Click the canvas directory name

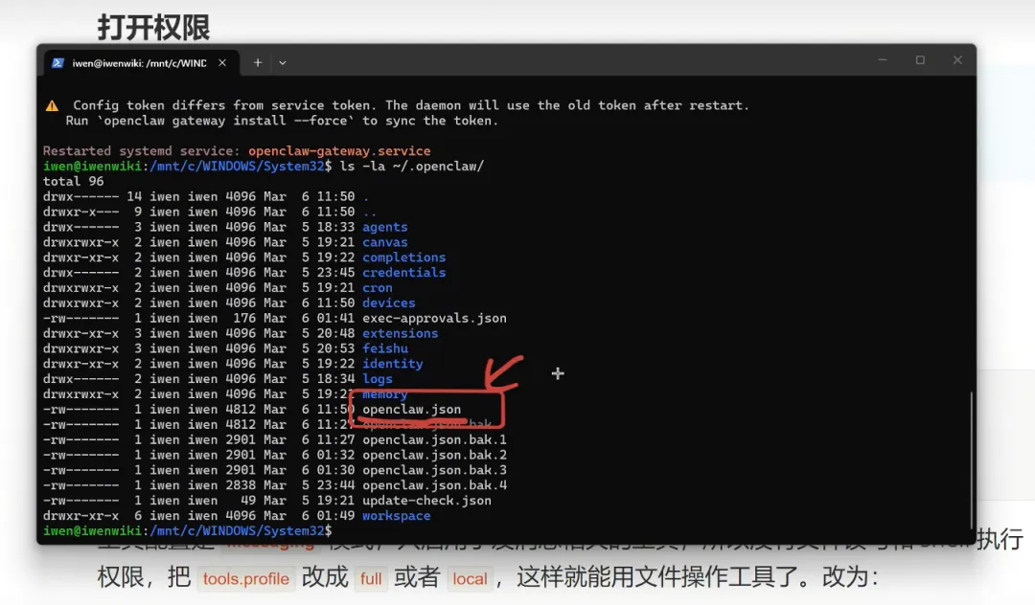point(385,242)
